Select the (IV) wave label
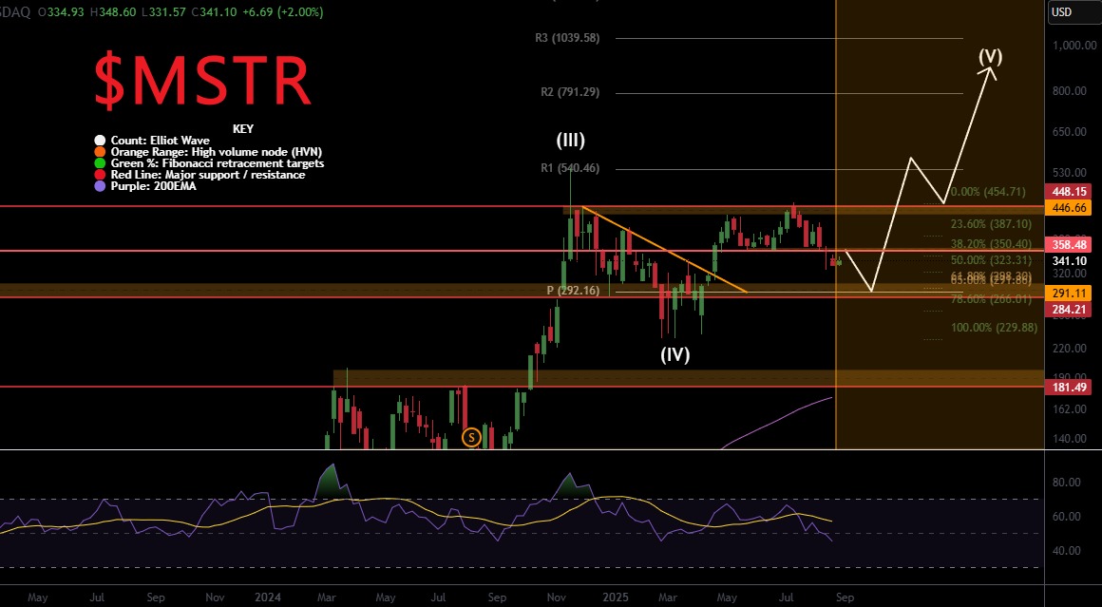This screenshot has width=1102, height=607. coord(675,355)
